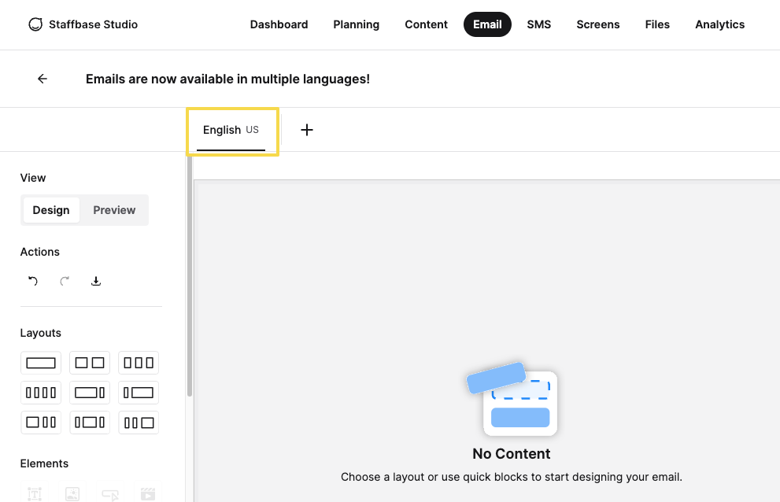Click the back arrow icon
The width and height of the screenshot is (780, 502).
[43, 79]
